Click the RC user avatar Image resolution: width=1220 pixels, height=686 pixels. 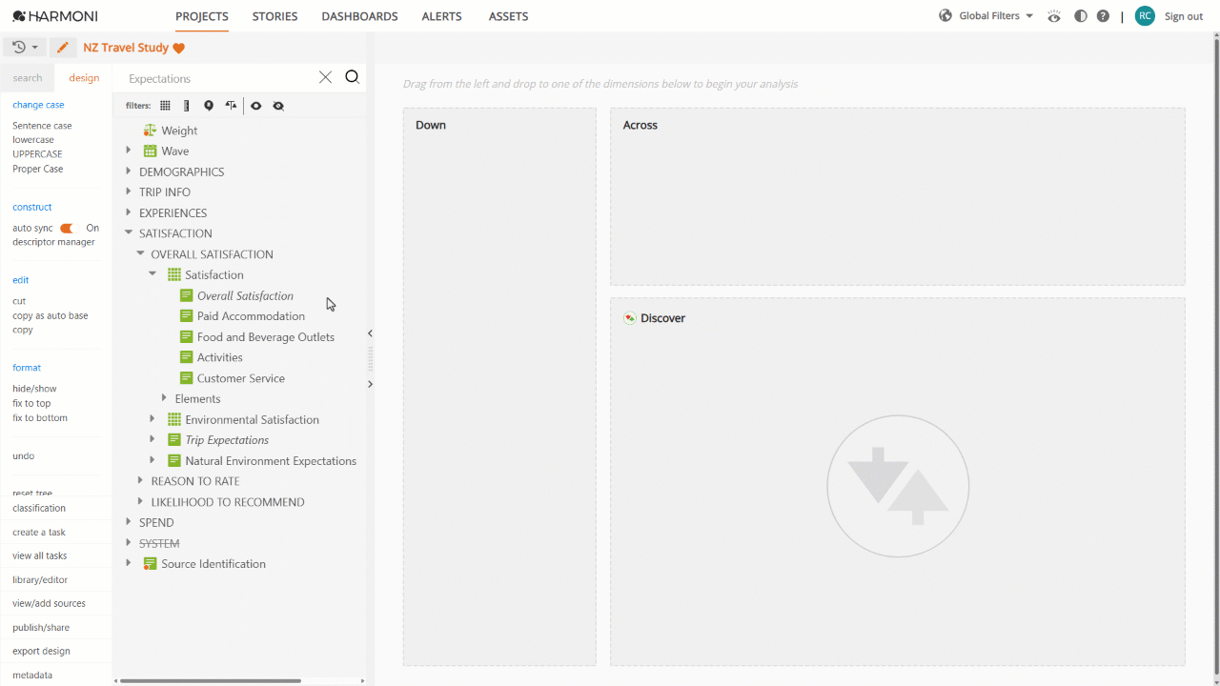(1145, 15)
